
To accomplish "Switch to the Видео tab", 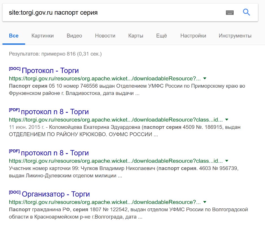I will (x=74, y=36).
